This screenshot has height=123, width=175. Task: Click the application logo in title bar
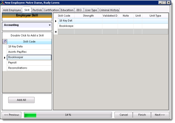2,3
